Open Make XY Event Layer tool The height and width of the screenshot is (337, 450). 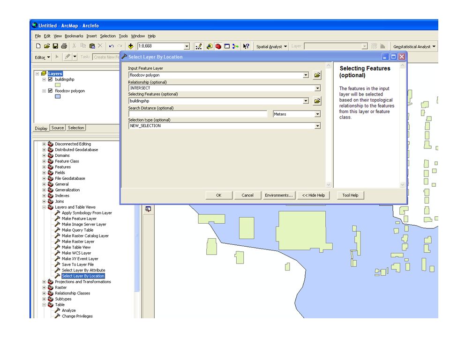(80, 259)
